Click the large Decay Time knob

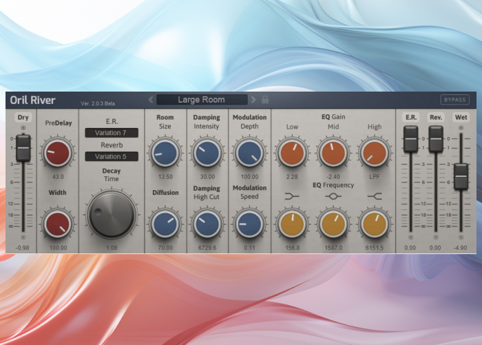pos(112,215)
